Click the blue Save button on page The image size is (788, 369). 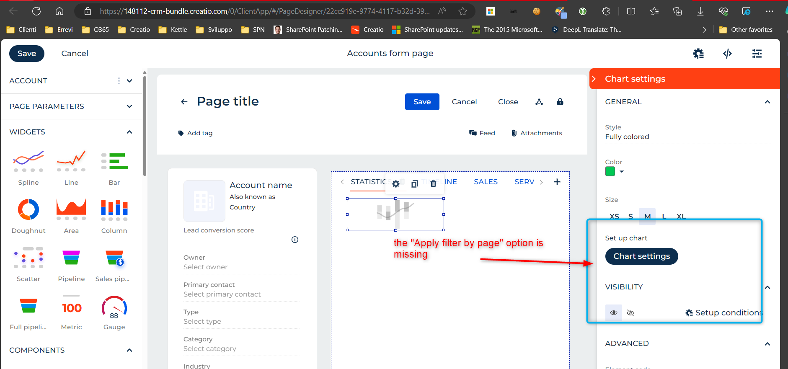pyautogui.click(x=422, y=102)
